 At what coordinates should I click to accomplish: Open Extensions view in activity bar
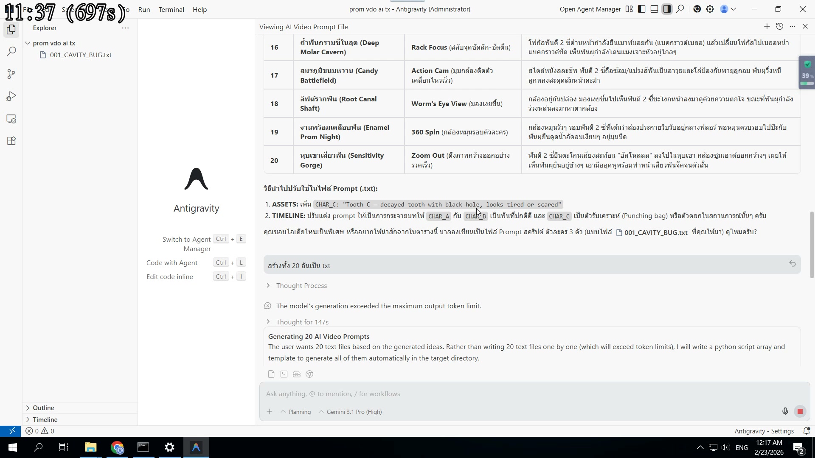click(x=11, y=141)
